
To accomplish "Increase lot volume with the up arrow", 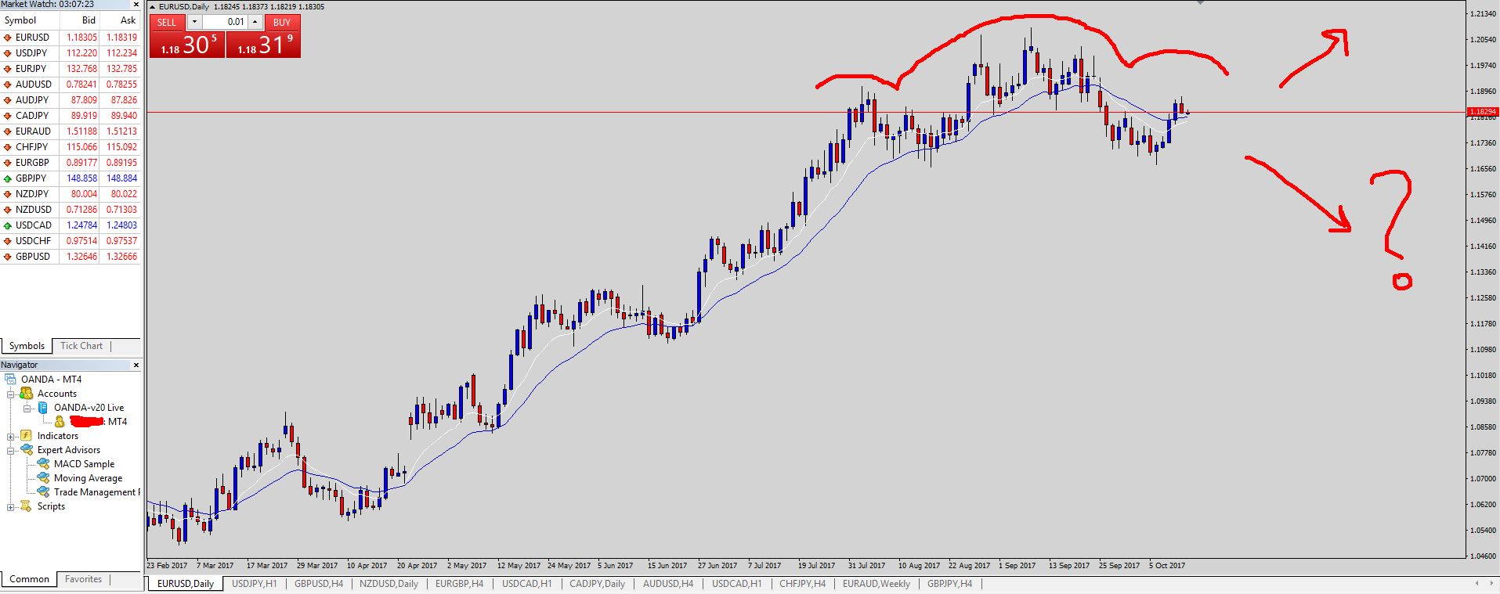I will [x=255, y=22].
